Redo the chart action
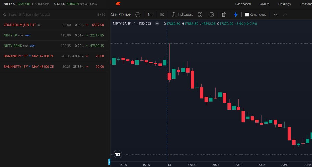 [285, 15]
